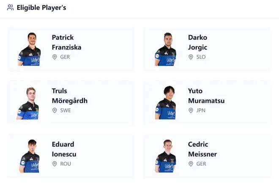The image size is (279, 183).
Task: Click the location pin beside SLO
Action: click(x=191, y=57)
